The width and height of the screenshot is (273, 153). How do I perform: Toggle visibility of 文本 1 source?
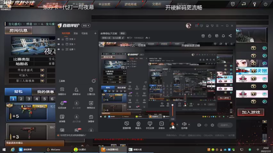click(59, 44)
